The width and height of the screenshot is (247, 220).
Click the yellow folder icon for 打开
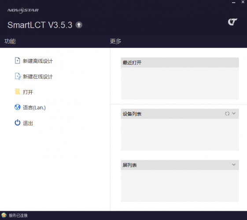(18, 92)
